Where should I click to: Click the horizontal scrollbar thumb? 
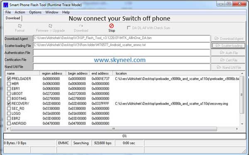point(114,129)
